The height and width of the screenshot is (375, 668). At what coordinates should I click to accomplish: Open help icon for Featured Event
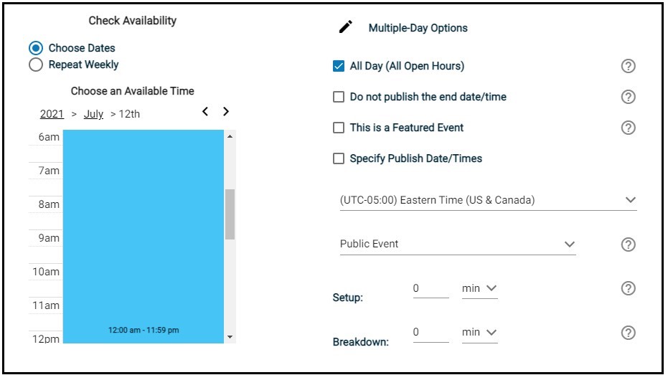[x=628, y=128]
